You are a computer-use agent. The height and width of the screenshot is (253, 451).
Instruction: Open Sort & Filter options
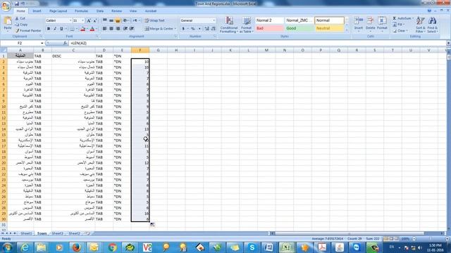click(x=420, y=25)
